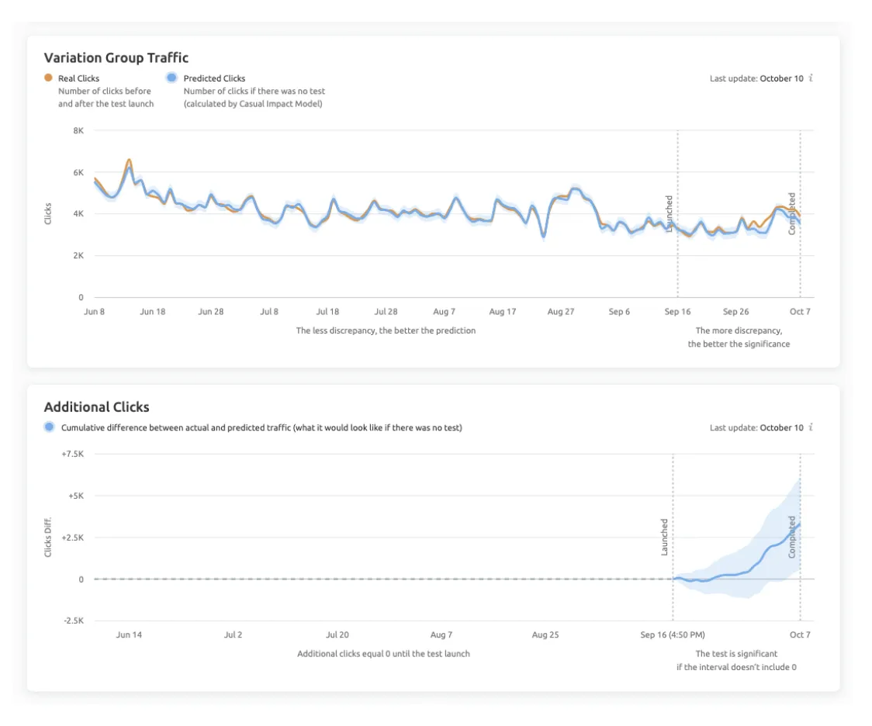
Task: Click Completed marker in Additional Clicks chart
Action: pyautogui.click(x=792, y=537)
